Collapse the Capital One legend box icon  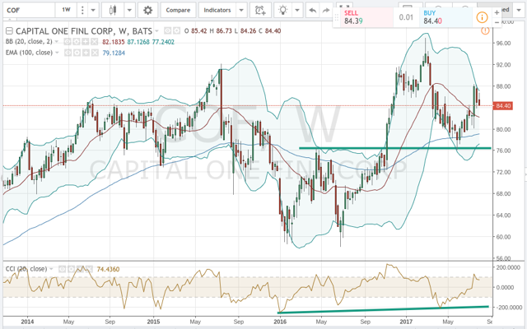(9, 31)
